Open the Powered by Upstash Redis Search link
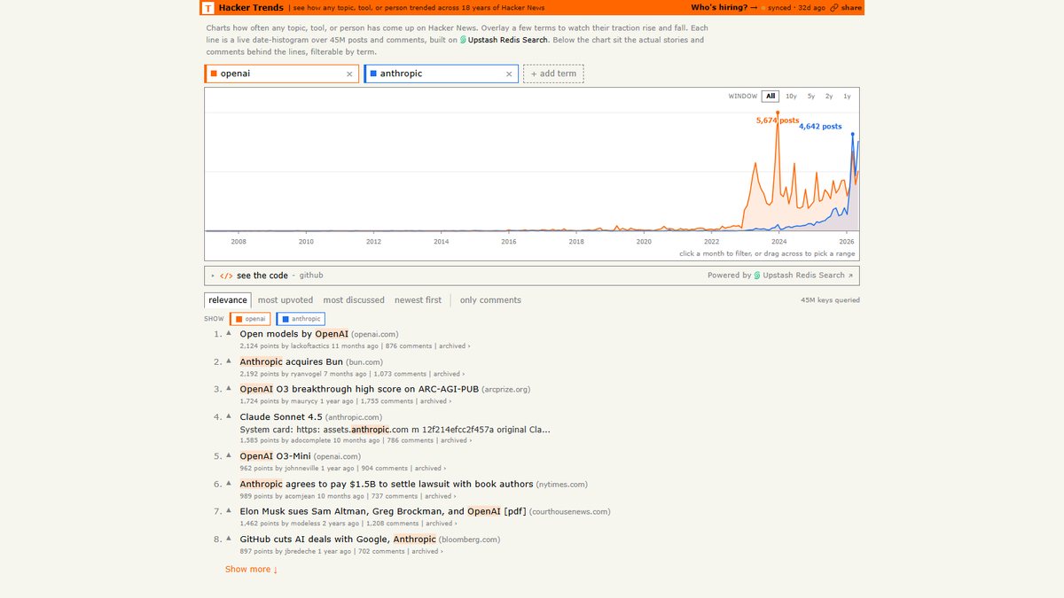 pyautogui.click(x=780, y=276)
